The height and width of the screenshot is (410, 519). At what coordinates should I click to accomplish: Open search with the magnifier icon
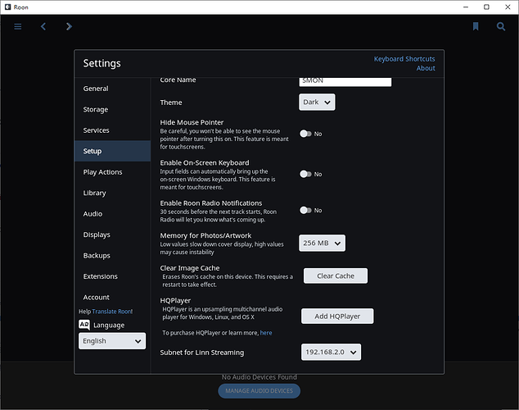[x=501, y=26]
